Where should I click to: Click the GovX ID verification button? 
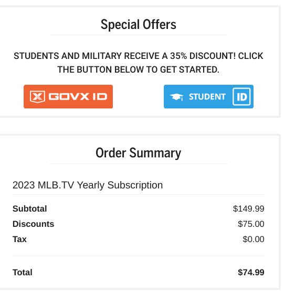(x=68, y=96)
